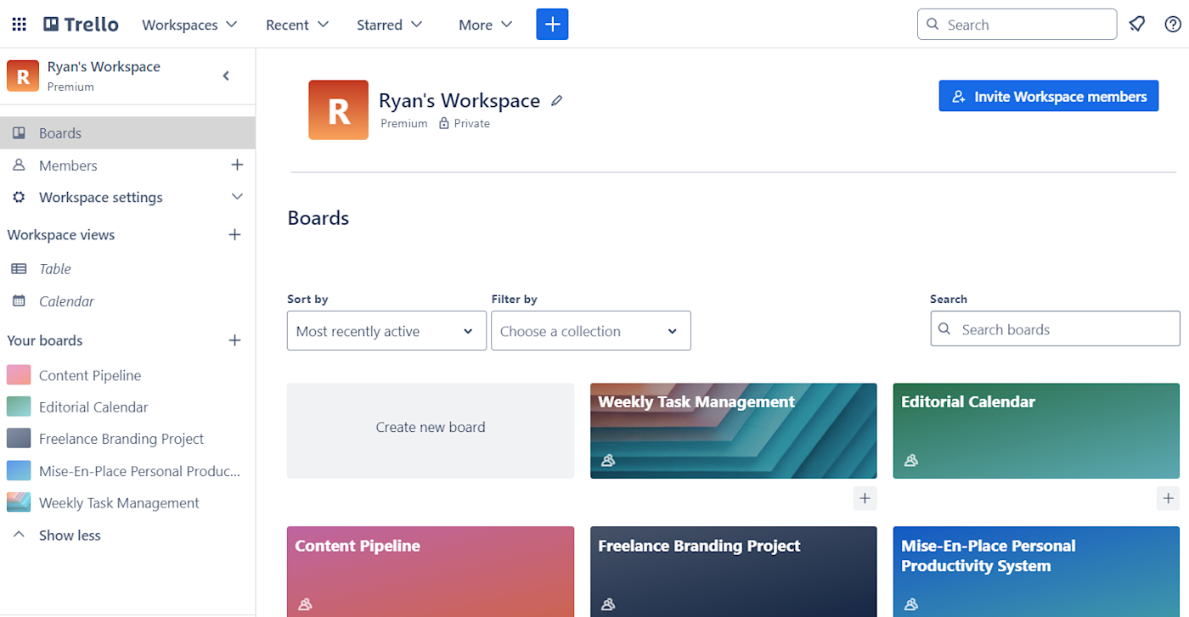Open the Content Pipeline board tile
Screen dimensions: 1189x617
pyautogui.click(x=431, y=571)
